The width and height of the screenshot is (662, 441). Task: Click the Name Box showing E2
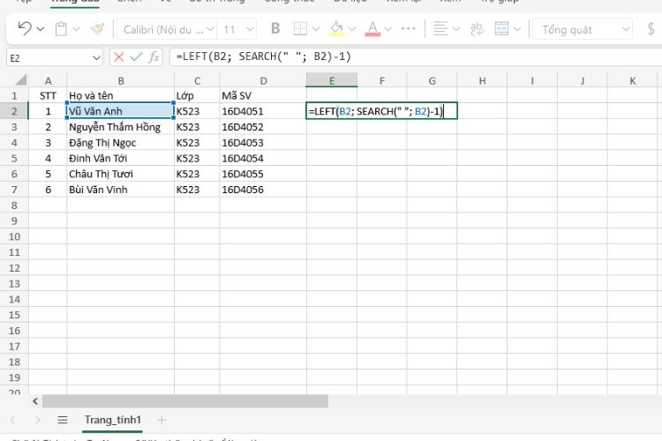[55, 58]
